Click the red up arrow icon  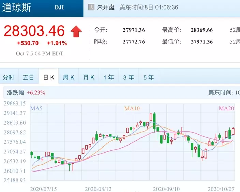coord(76,31)
